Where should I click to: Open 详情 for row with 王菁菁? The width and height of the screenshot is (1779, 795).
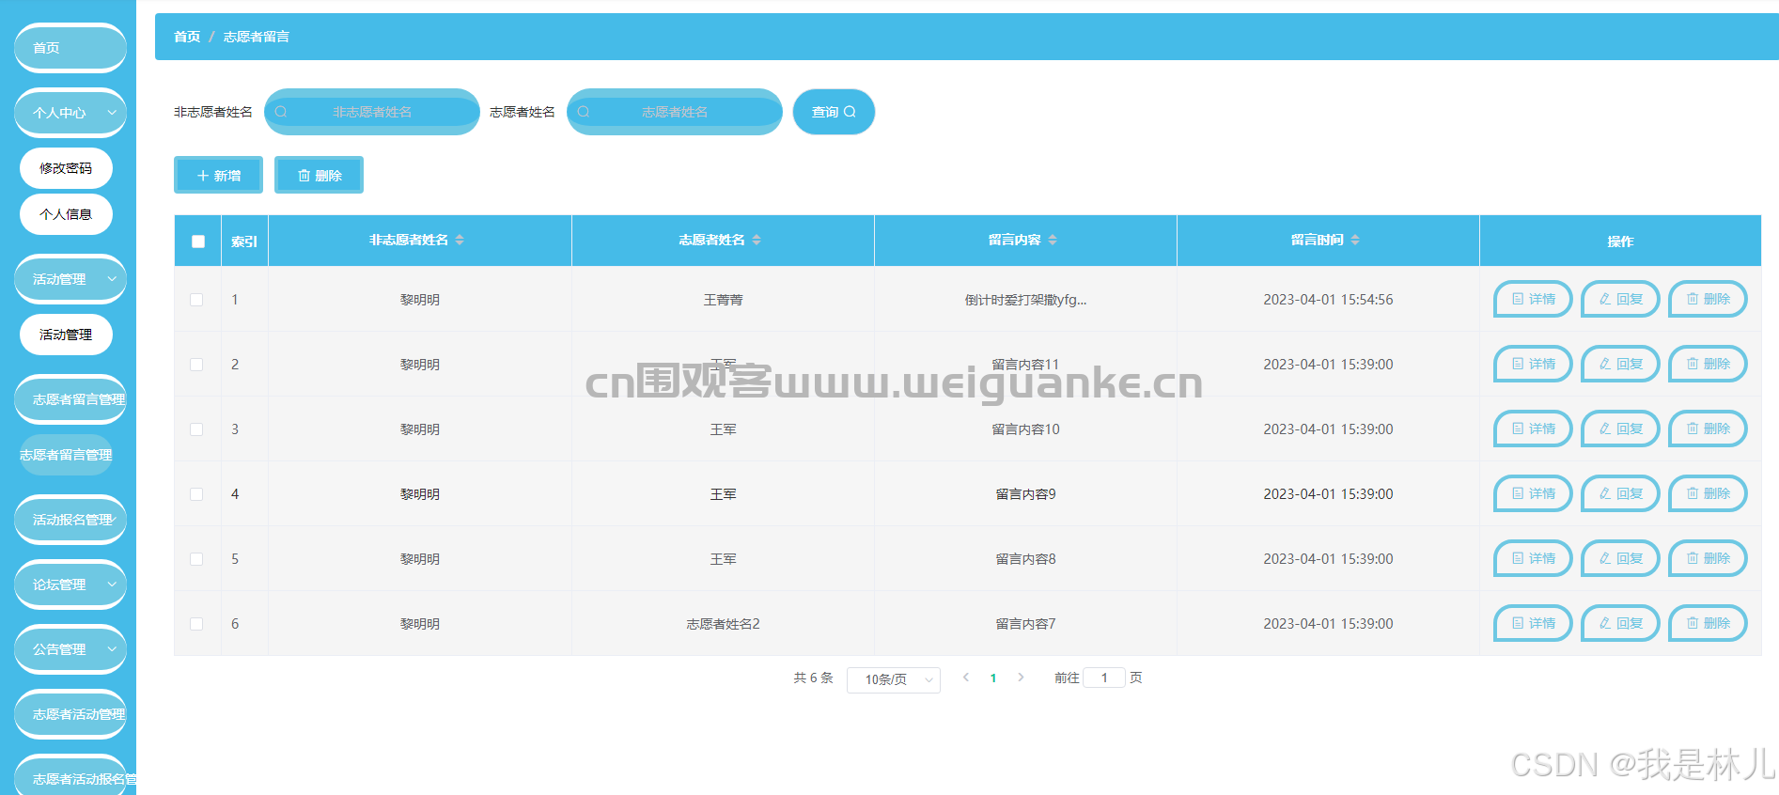coord(1533,299)
